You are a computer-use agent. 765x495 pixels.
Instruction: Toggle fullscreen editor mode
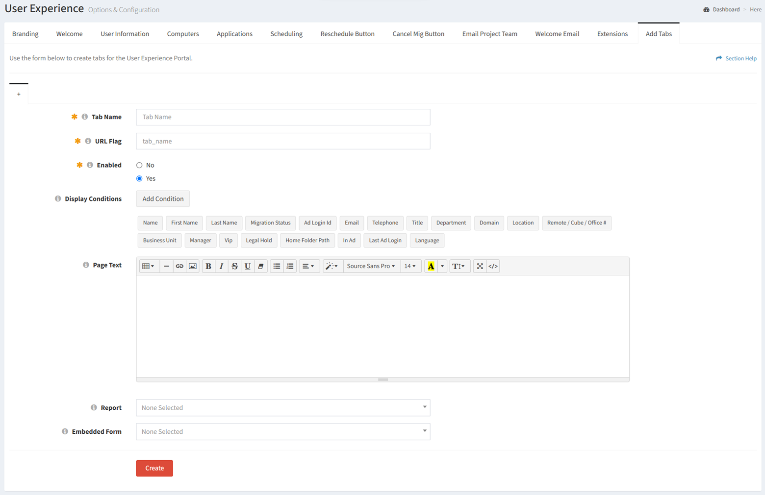click(x=480, y=266)
